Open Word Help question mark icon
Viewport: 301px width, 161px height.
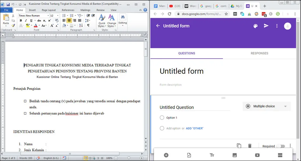[145, 10]
